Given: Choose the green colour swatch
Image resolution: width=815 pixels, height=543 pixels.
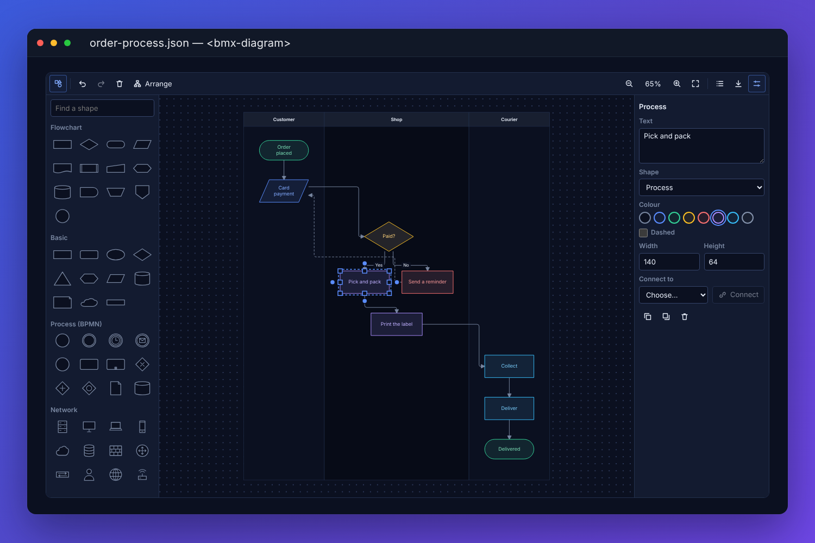Looking at the screenshot, I should coord(674,218).
